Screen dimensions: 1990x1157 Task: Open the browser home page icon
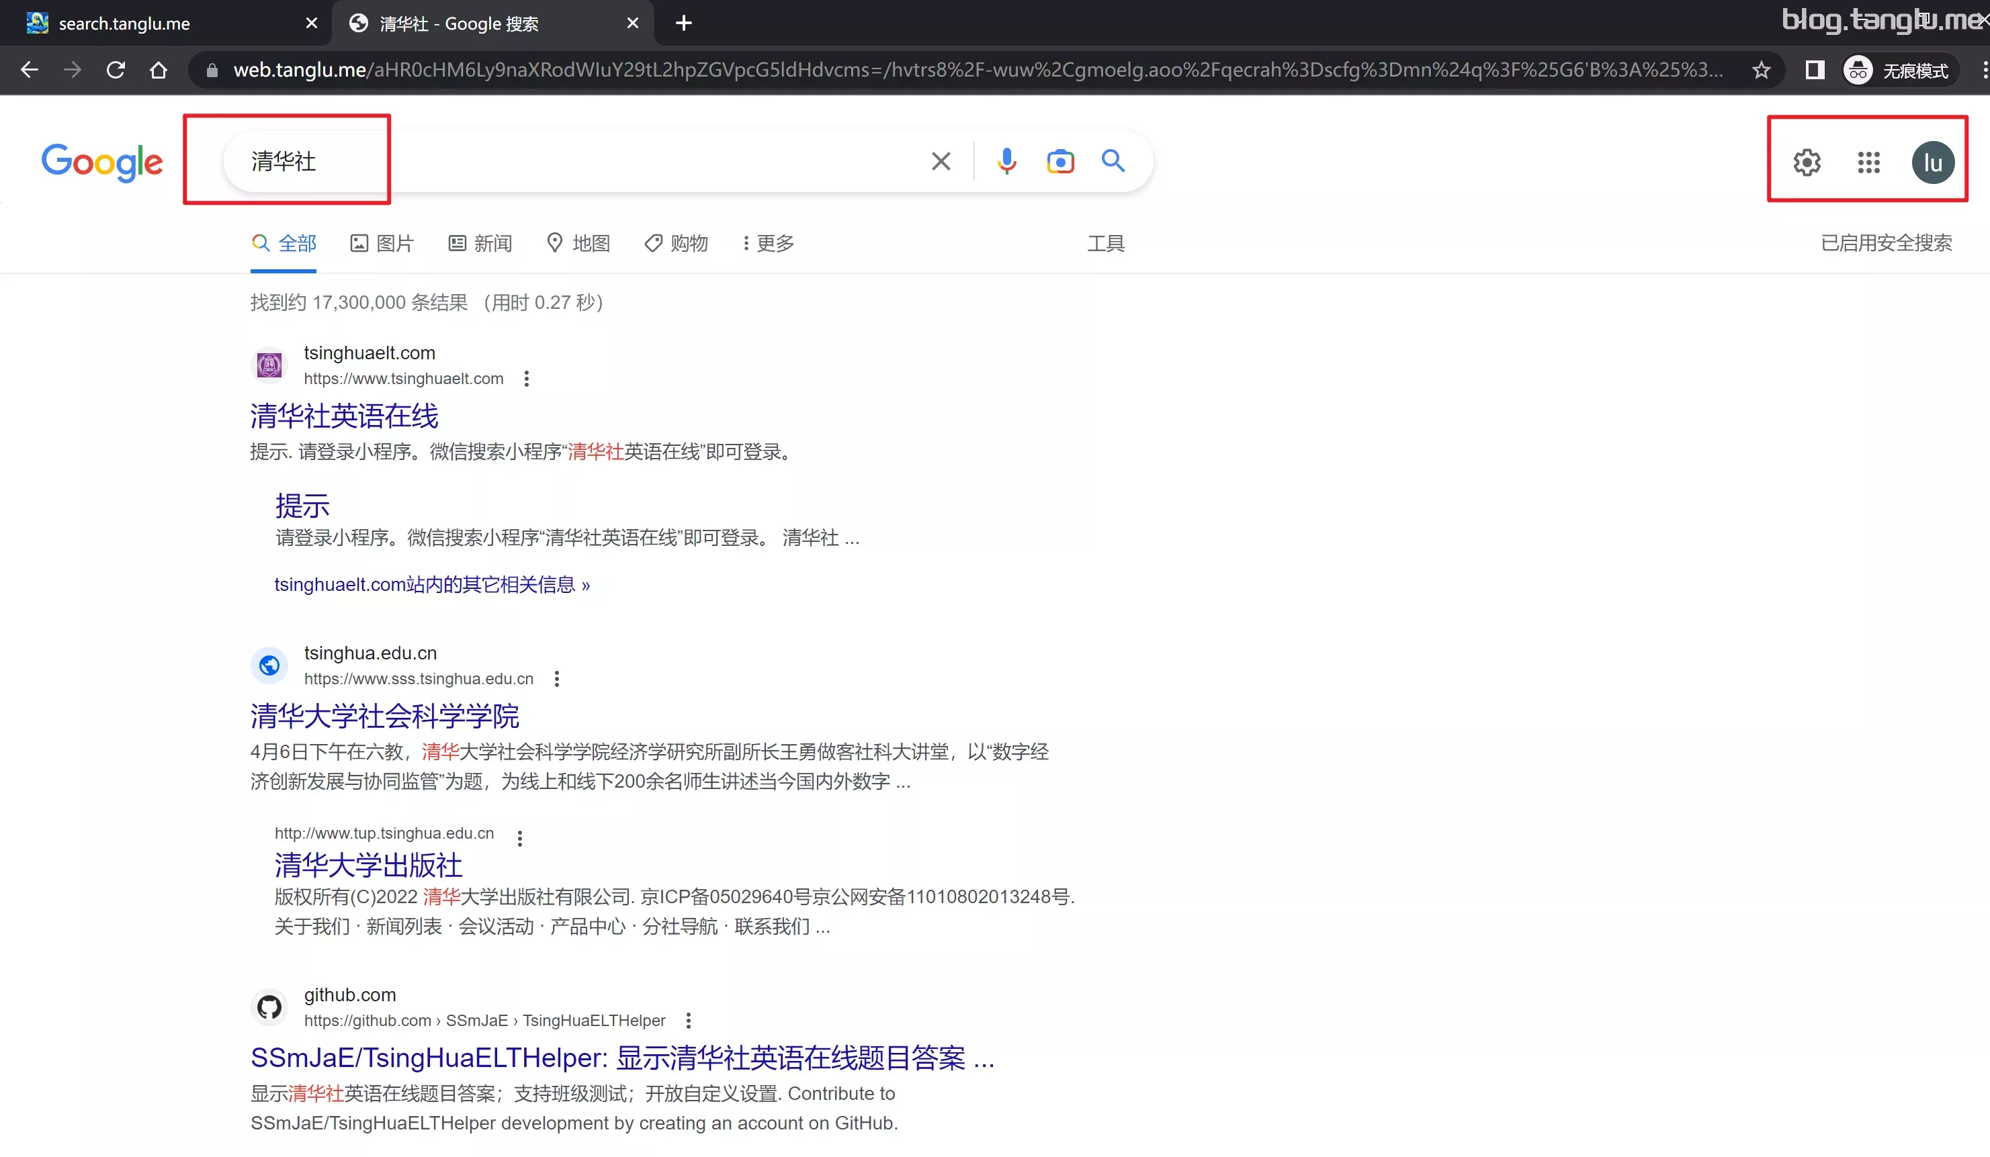157,69
